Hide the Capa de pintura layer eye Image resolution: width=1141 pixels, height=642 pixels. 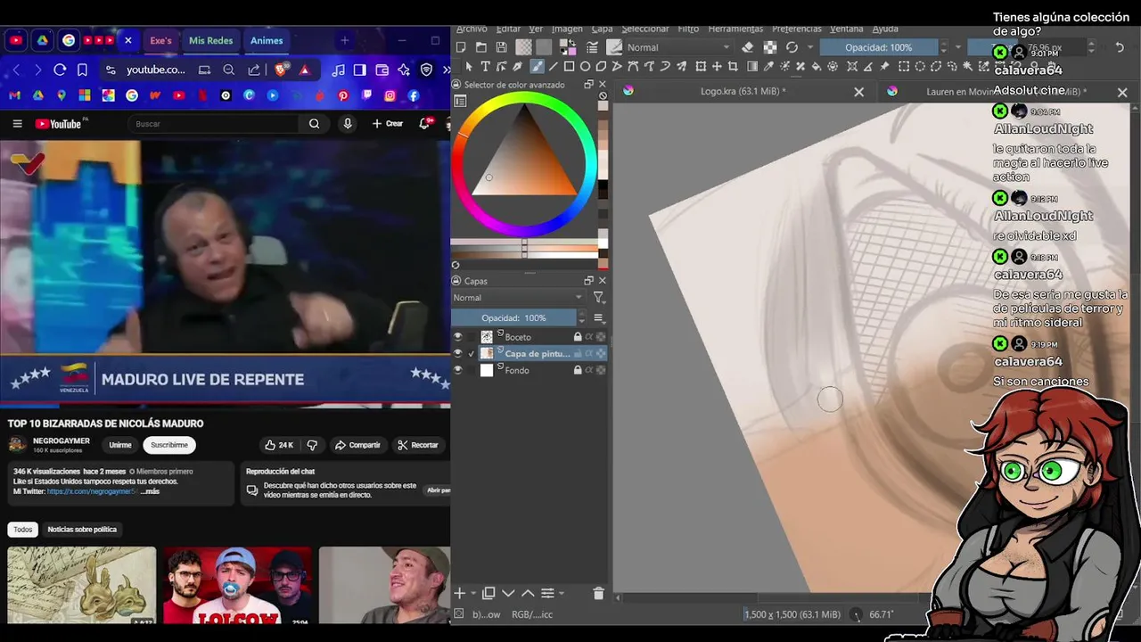coord(458,354)
